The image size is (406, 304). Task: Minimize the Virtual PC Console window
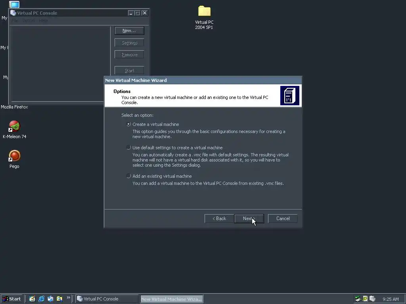pos(131,13)
